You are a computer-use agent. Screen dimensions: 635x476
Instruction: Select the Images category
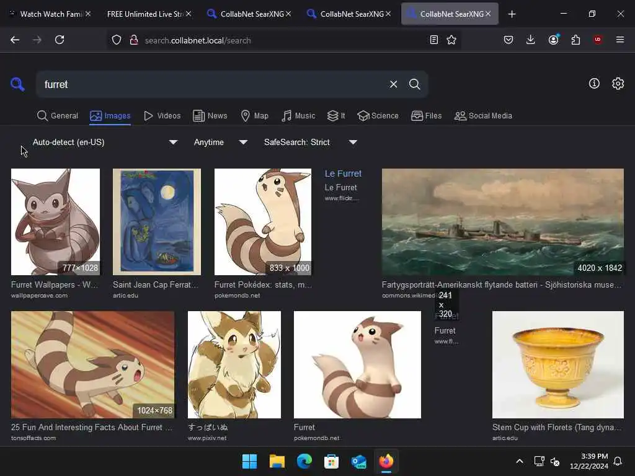[x=110, y=116]
